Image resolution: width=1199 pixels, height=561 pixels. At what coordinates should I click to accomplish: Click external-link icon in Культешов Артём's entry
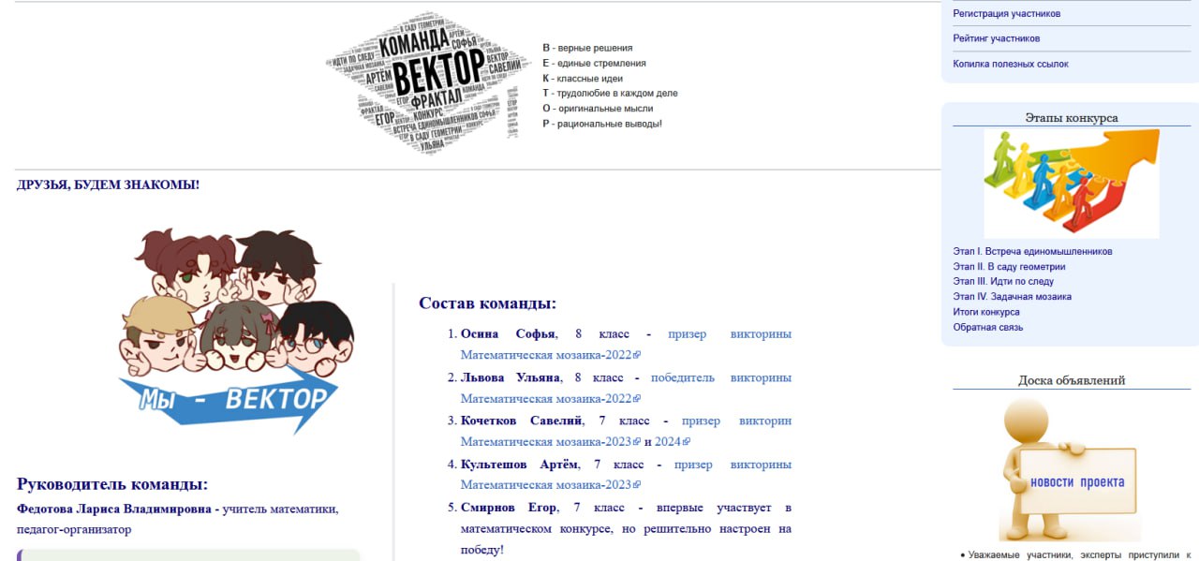637,485
